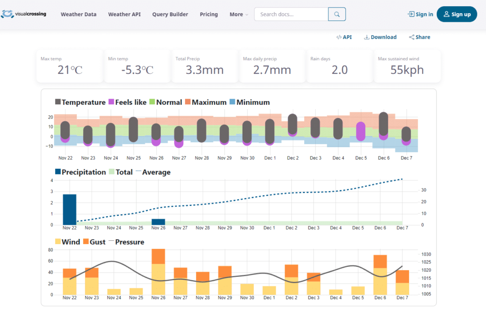486x311 pixels.
Task: Click the magnifier search button
Action: click(x=337, y=14)
